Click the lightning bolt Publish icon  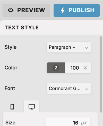click(x=63, y=10)
